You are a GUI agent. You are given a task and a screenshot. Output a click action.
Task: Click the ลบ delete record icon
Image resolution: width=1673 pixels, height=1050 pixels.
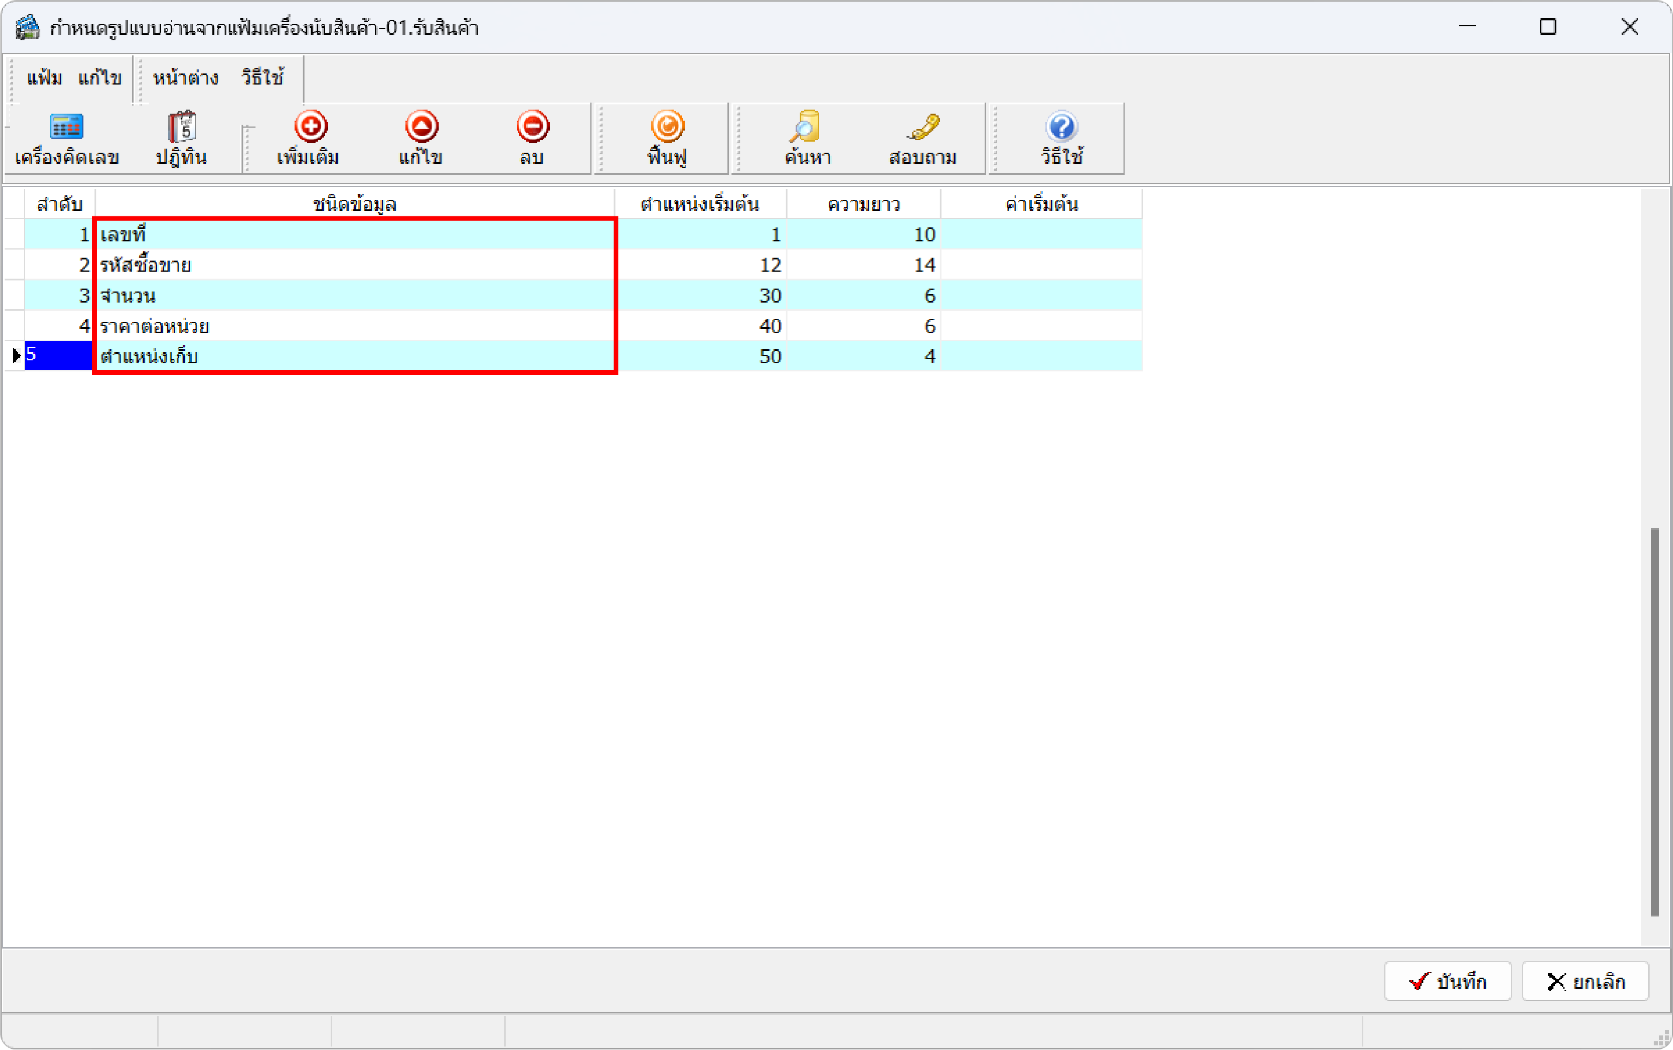(532, 139)
